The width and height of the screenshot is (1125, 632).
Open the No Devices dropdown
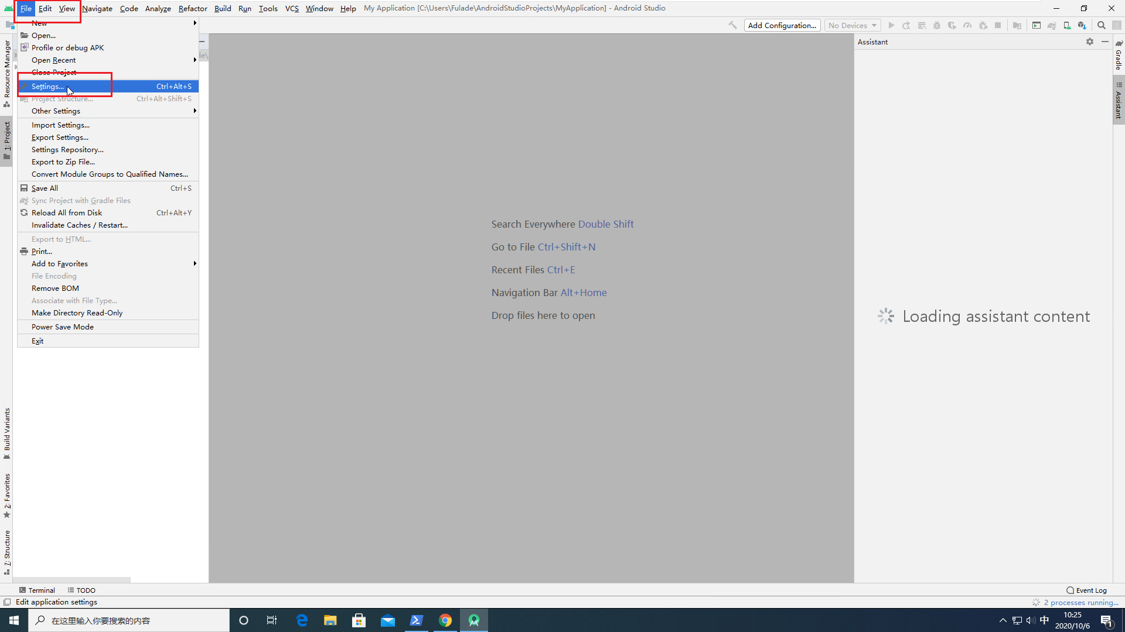852,25
